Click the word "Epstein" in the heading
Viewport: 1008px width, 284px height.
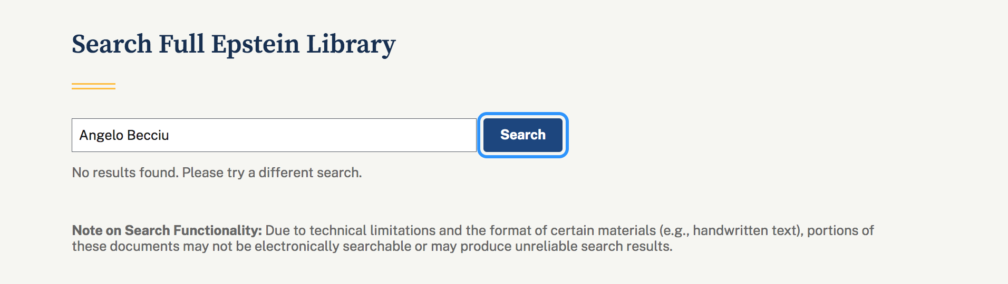coord(255,44)
